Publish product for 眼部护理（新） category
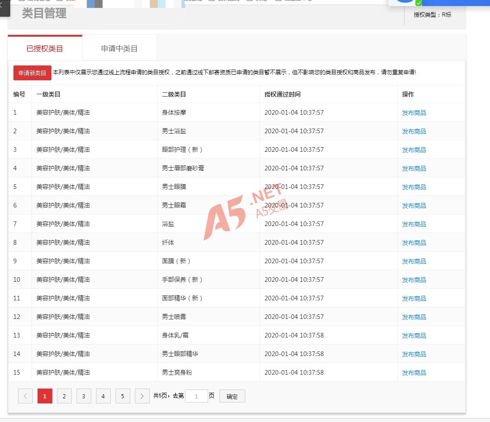This screenshot has height=422, width=490. coord(414,150)
